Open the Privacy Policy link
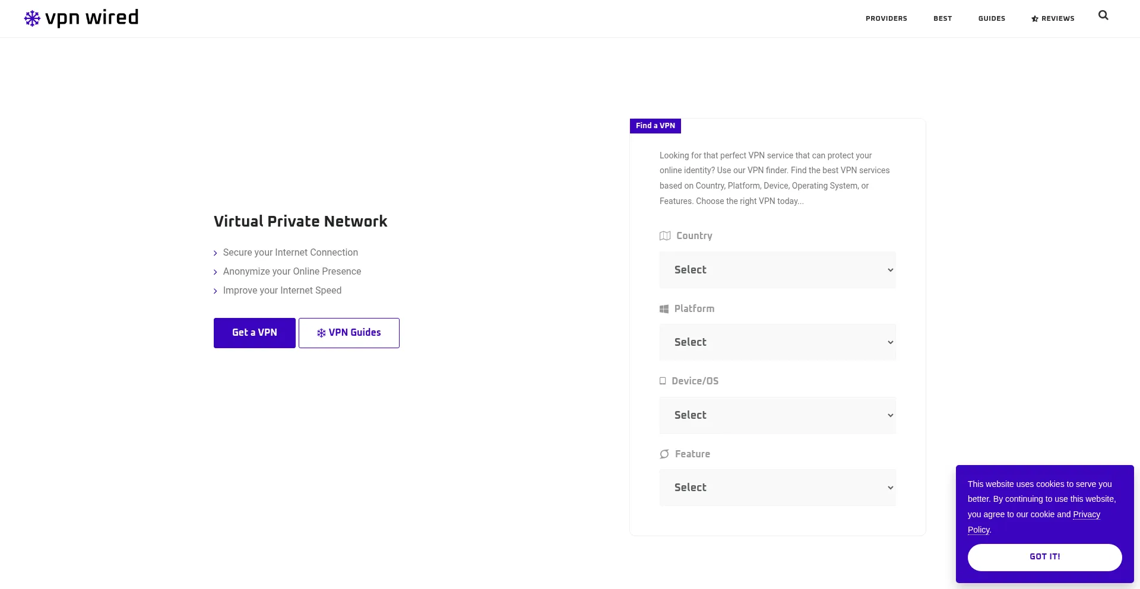1140x589 pixels. 1086,515
